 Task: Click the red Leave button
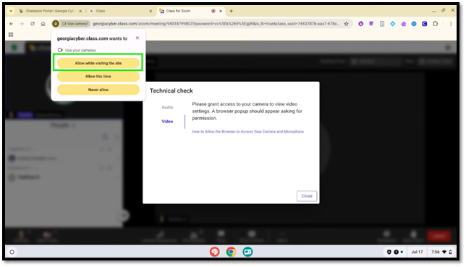(x=439, y=236)
